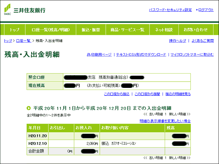Open 印刷用ページ link

[101, 55]
